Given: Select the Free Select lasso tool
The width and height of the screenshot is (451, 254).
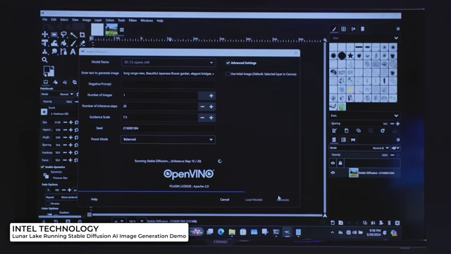Looking at the screenshot, I should tap(63, 35).
